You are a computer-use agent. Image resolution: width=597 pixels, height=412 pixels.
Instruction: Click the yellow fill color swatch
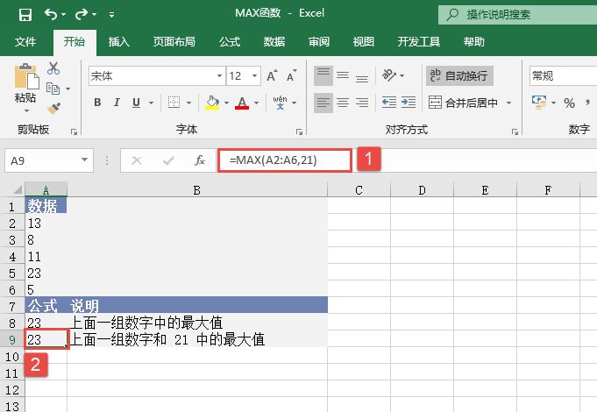[211, 103]
